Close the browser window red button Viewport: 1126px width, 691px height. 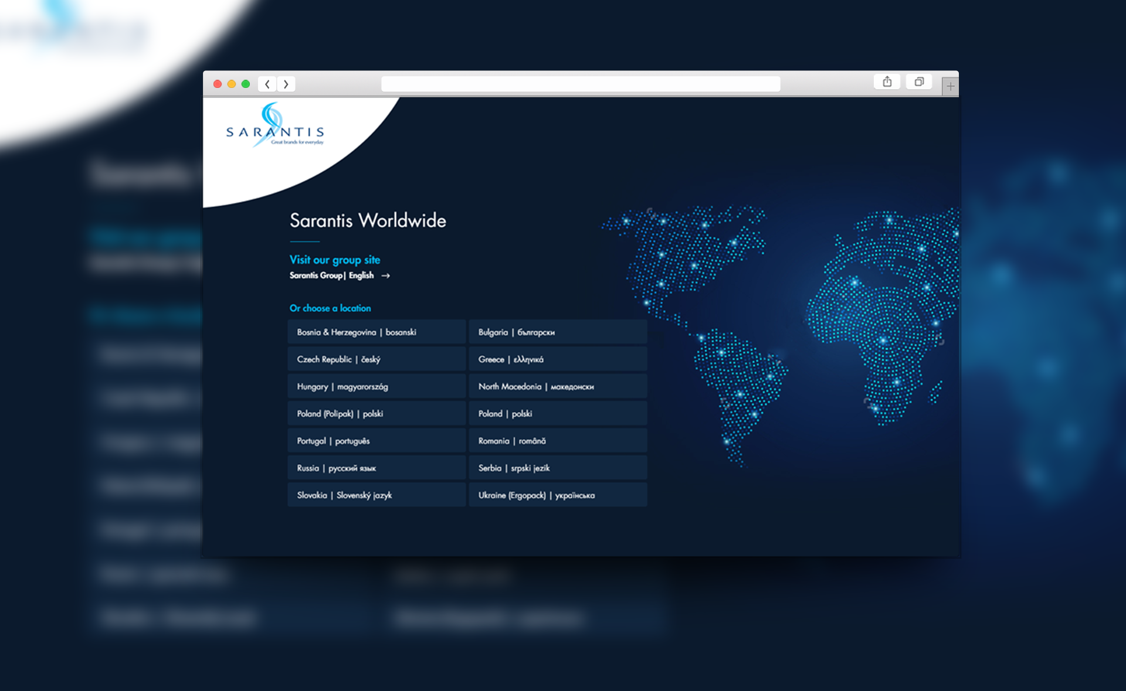point(218,84)
